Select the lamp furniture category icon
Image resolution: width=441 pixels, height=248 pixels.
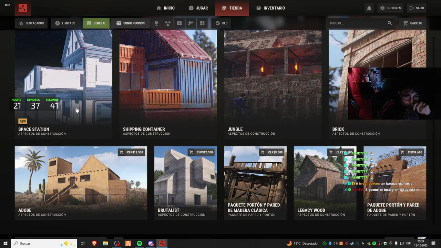click(x=156, y=23)
